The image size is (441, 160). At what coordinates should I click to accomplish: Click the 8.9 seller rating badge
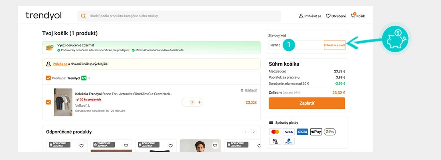(84, 78)
